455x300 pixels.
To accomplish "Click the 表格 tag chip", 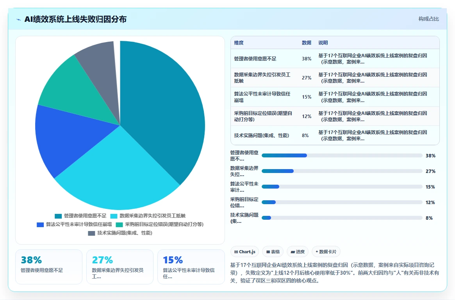I will coord(273,252).
